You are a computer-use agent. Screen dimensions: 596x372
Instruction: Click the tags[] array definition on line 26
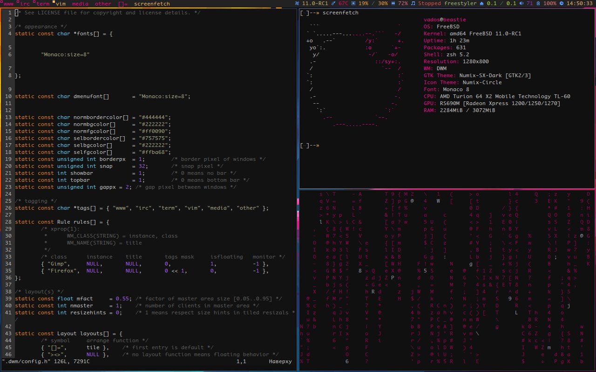tap(142, 208)
